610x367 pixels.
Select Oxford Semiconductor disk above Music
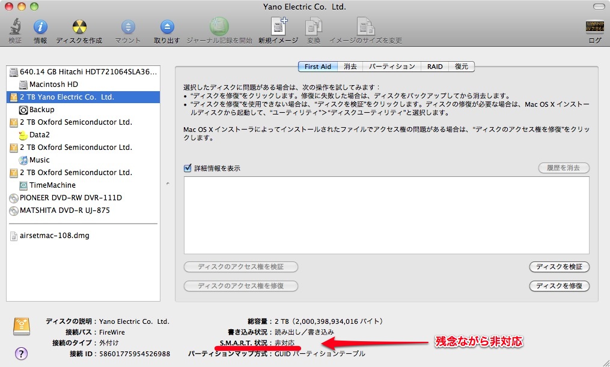tap(84, 148)
